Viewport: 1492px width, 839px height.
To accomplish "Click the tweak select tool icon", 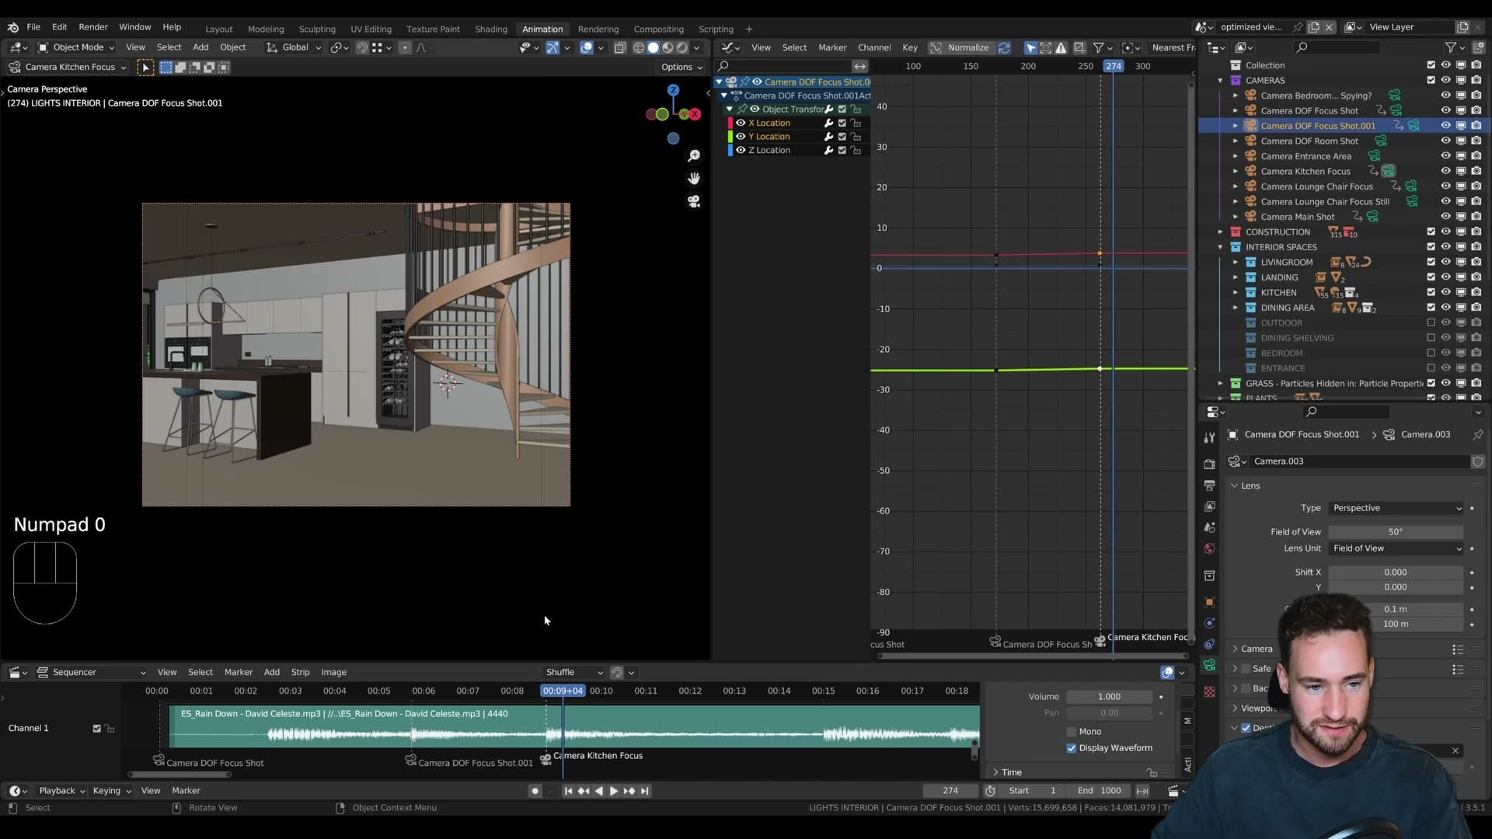I will click(145, 68).
